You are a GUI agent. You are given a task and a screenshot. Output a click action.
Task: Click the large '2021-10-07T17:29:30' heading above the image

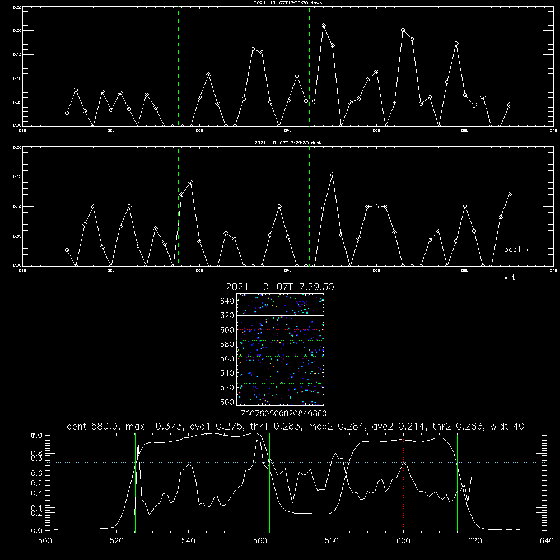[x=280, y=287]
